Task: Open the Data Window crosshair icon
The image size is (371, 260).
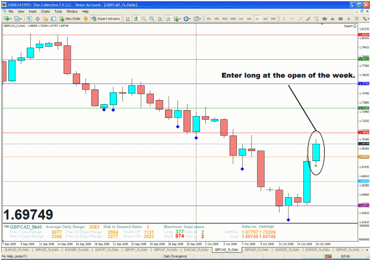Action: tap(37, 18)
